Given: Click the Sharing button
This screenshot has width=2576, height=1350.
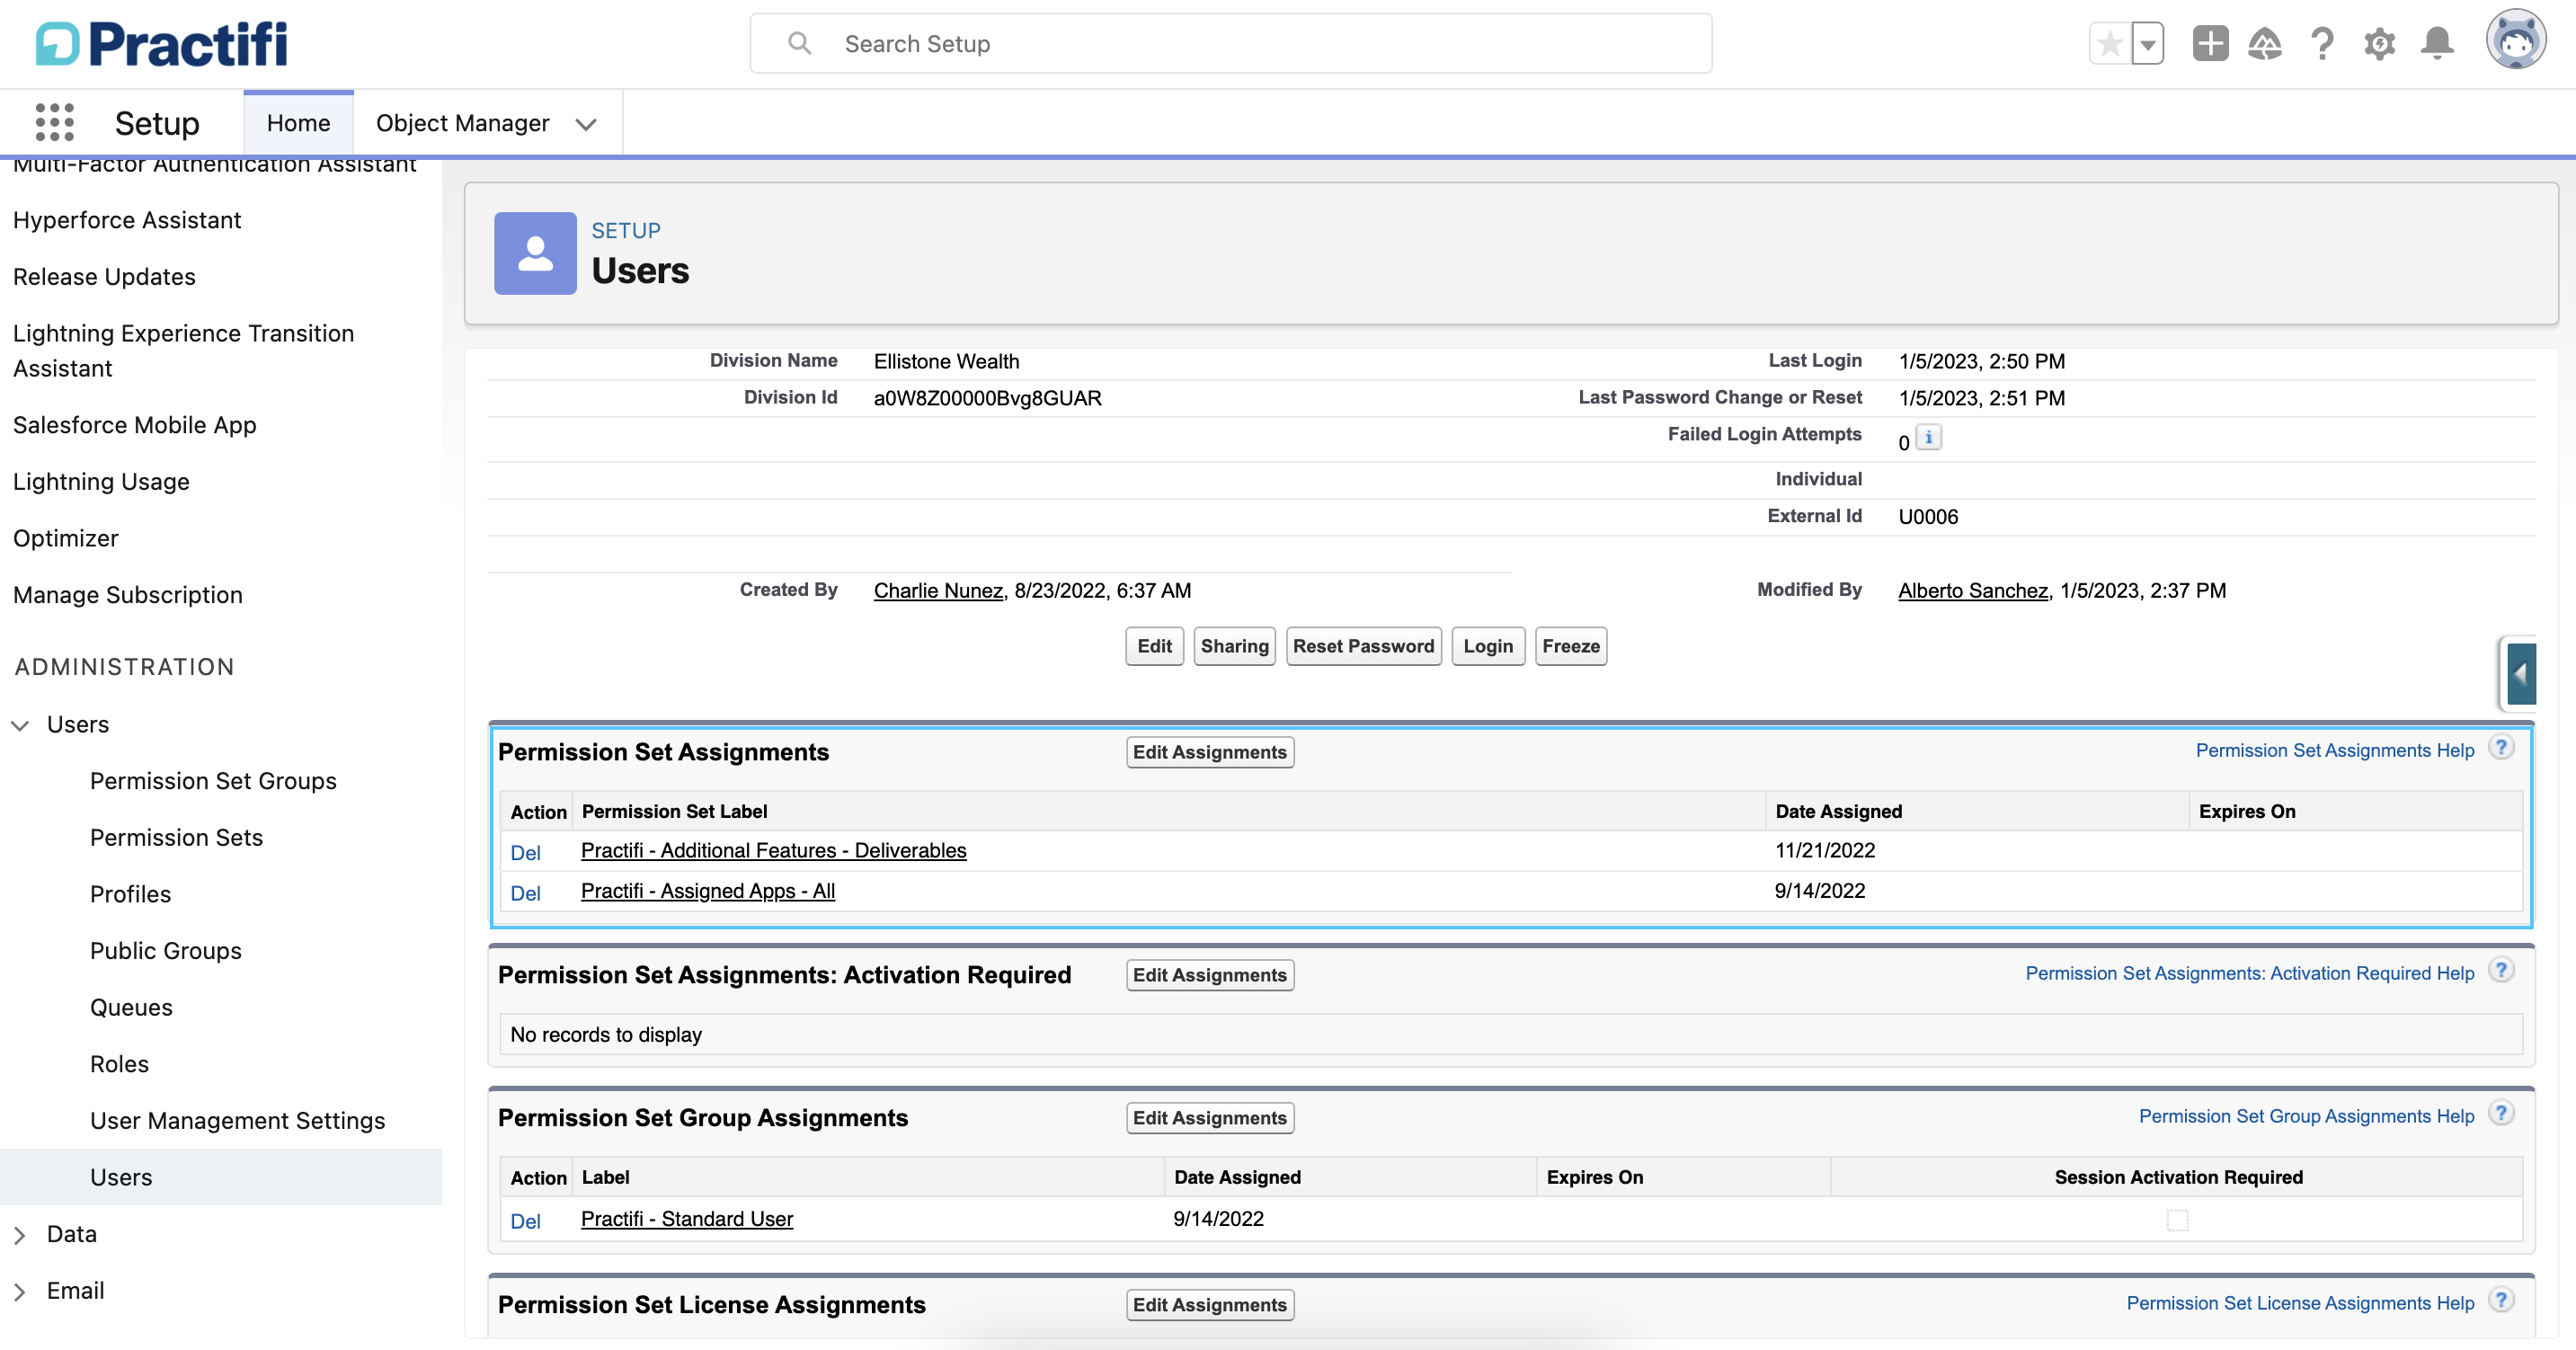Looking at the screenshot, I should click(x=1234, y=646).
